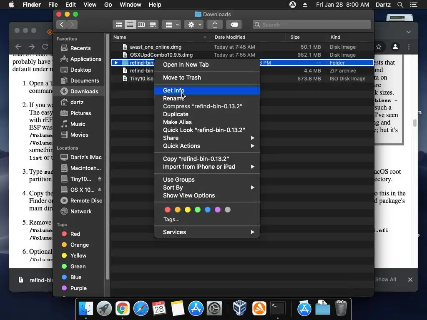Choose Move to Trash

(x=207, y=77)
